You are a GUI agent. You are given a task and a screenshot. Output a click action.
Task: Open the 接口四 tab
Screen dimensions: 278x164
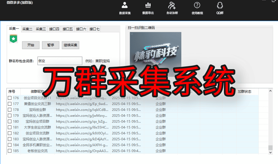coord(54,29)
